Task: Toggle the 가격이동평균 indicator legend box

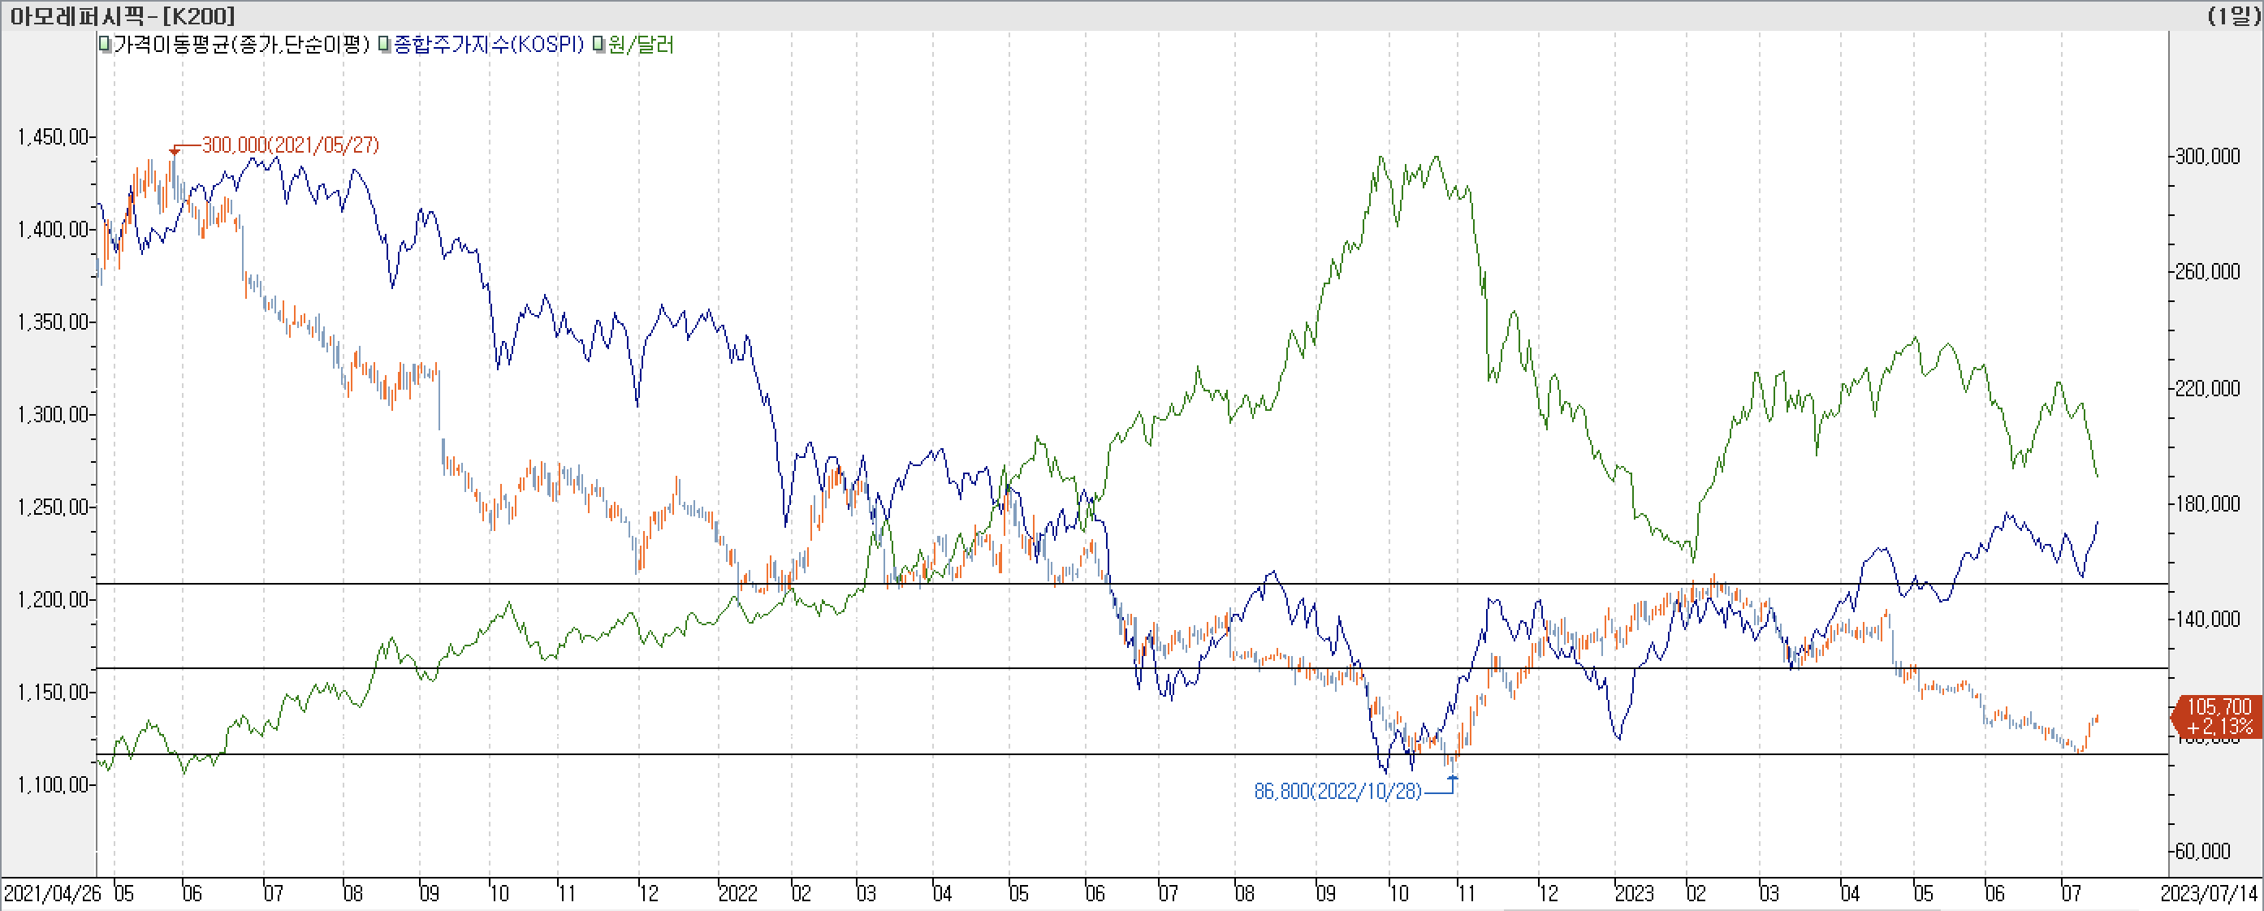Action: click(x=105, y=44)
